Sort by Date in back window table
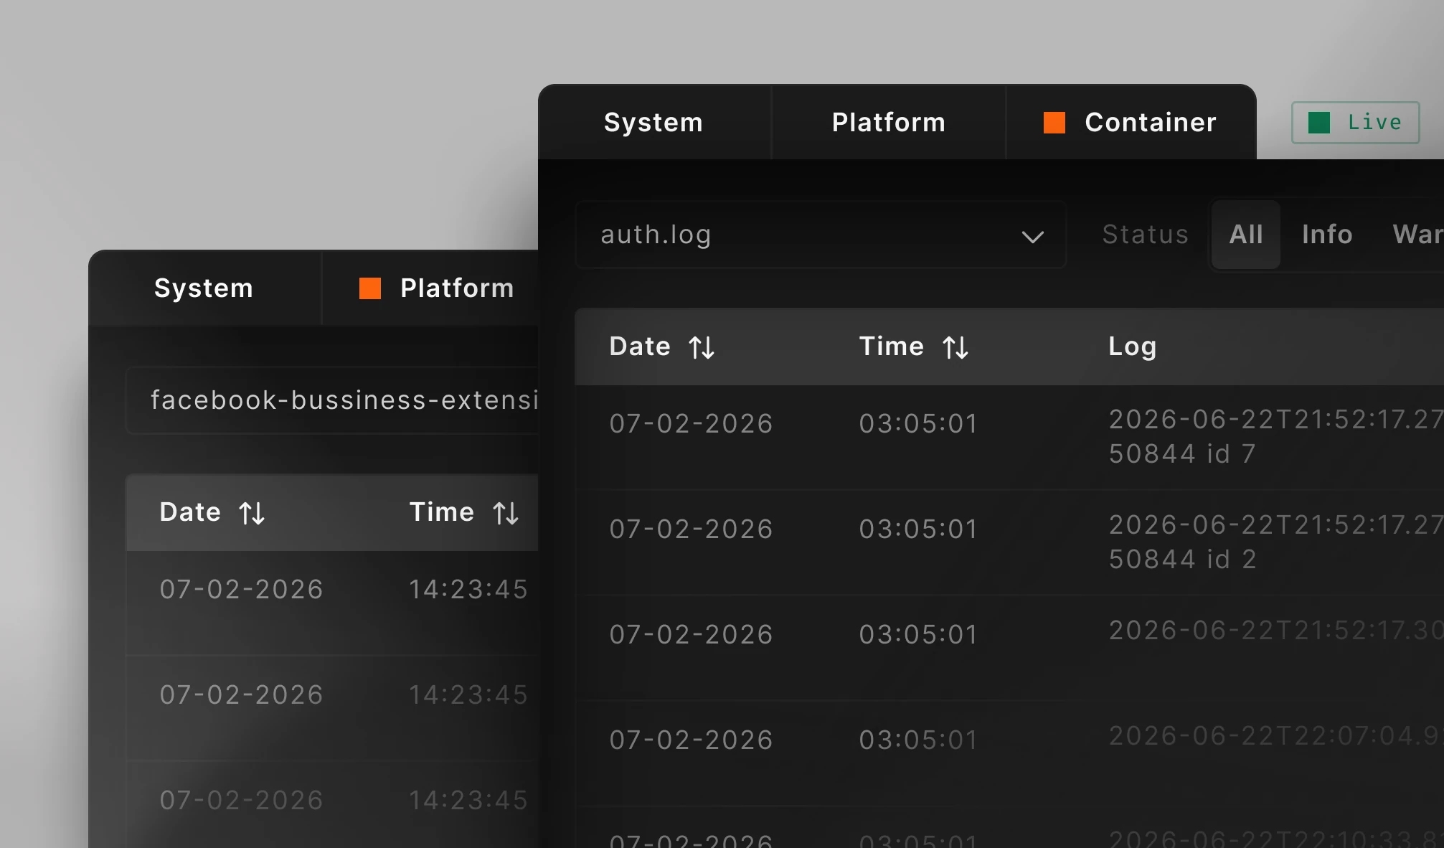The height and width of the screenshot is (848, 1444). pos(252,514)
